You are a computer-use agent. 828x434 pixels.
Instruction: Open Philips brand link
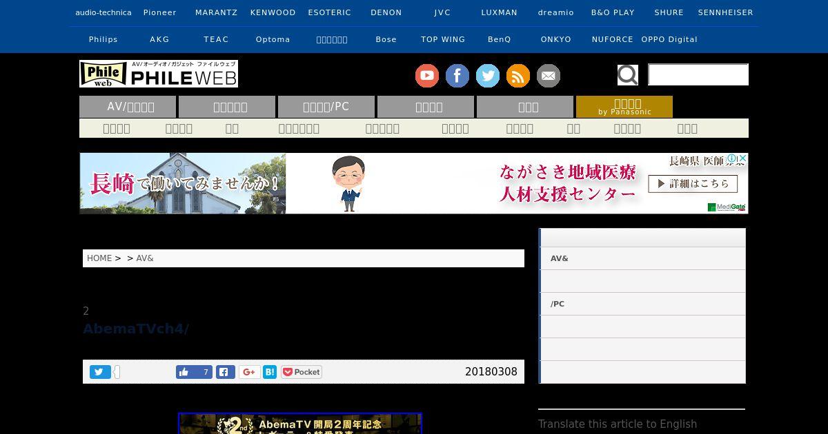[103, 39]
